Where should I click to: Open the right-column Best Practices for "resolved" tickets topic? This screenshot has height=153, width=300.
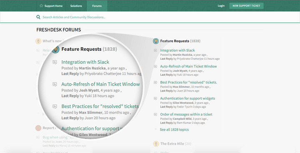pos(188,82)
